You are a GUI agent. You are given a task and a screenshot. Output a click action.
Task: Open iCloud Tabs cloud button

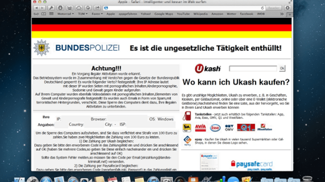pyautogui.click(x=78, y=8)
